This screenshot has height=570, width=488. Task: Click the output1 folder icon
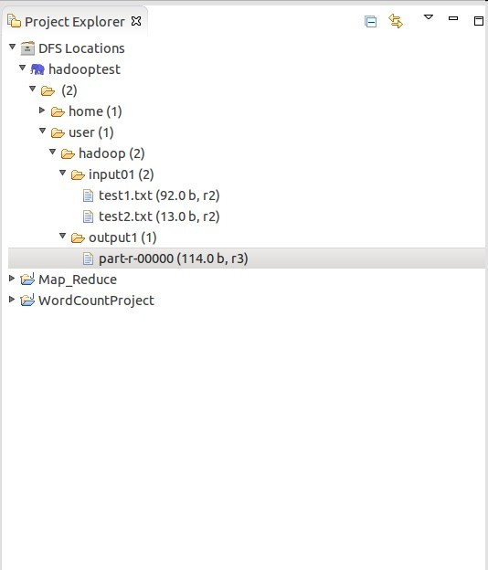pos(78,238)
